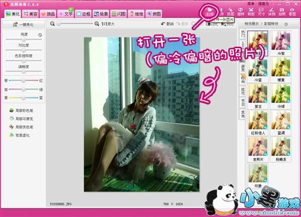Choose the 裁剪 crop scissors tool
The image size is (301, 217).
click(251, 12)
